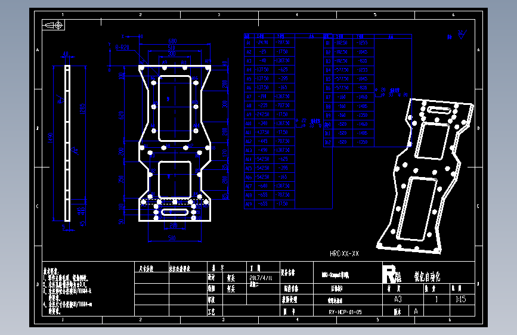Click the HRC:XX-XX hardness note
The width and height of the screenshot is (517, 335).
344,253
